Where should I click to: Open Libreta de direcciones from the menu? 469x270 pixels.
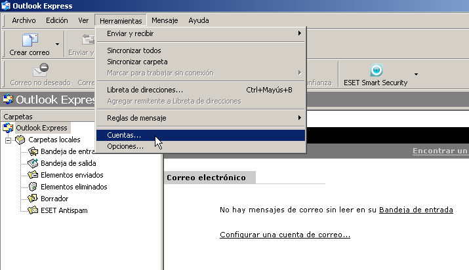(x=201, y=90)
